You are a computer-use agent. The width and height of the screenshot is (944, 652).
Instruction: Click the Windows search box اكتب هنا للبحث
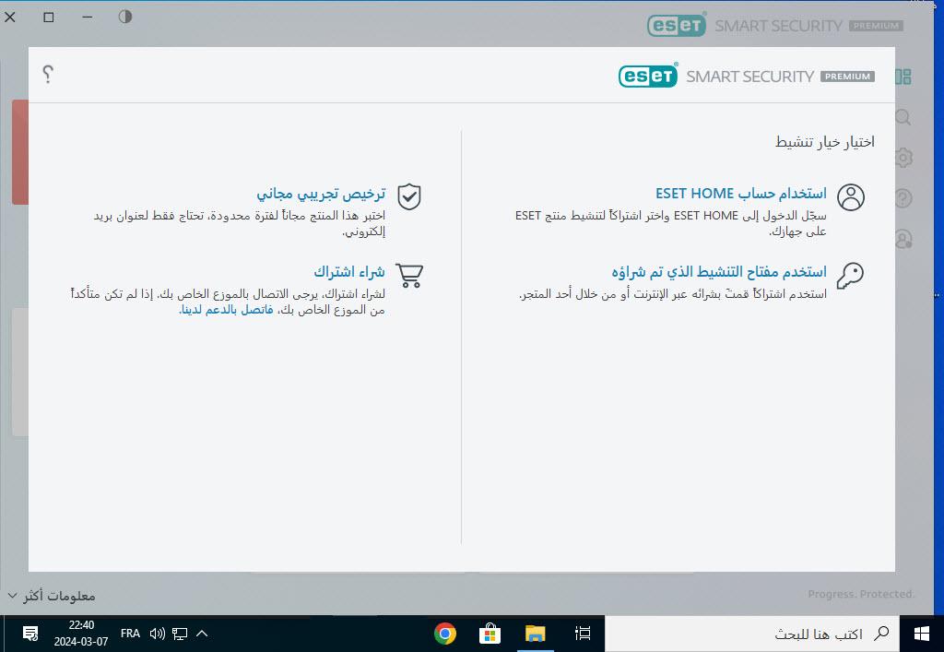tap(752, 634)
